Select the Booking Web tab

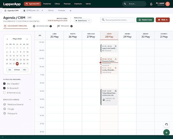tap(42, 26)
